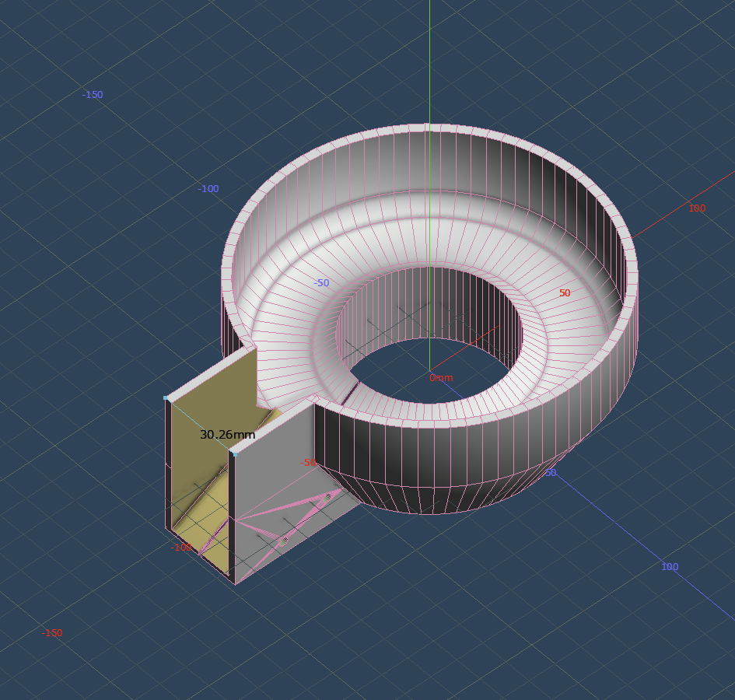Click the blue -50 label inside the ring
The height and width of the screenshot is (700, 735).
[x=321, y=283]
